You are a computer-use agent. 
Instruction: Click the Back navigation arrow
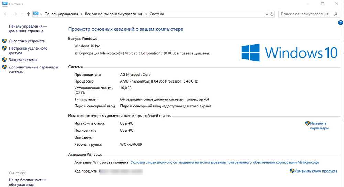click(6, 14)
